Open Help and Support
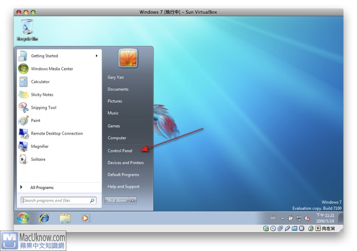The height and width of the screenshot is (251, 357). pos(123,187)
